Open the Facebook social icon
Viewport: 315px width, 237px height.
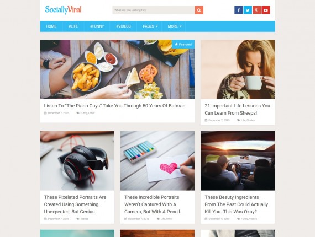[238, 10]
